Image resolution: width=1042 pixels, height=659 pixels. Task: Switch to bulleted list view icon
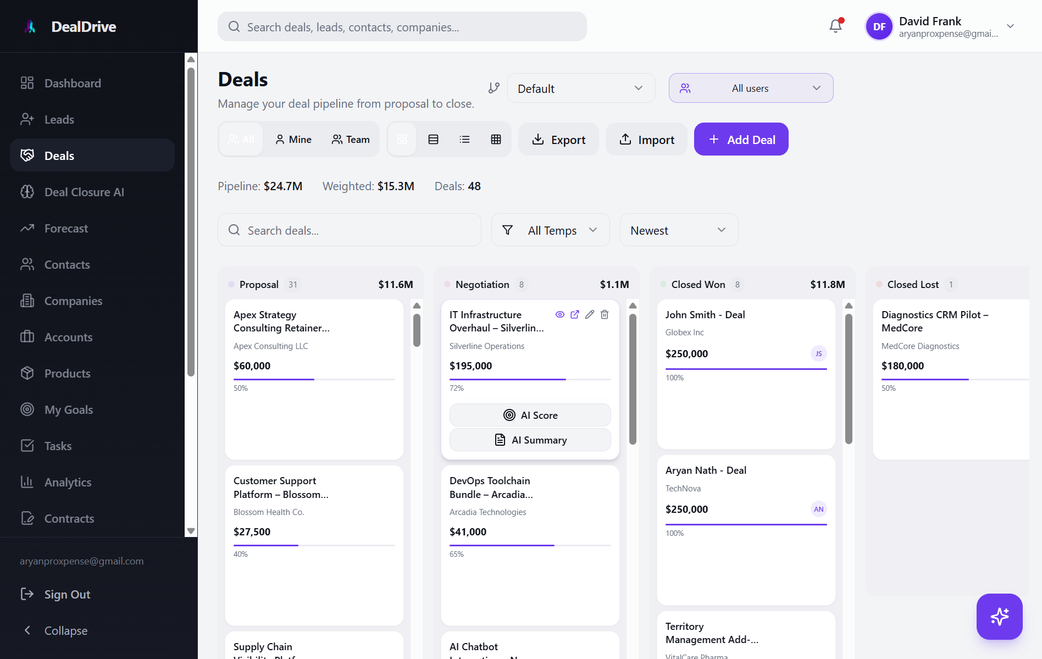464,139
